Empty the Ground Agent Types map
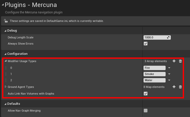 click(180, 87)
